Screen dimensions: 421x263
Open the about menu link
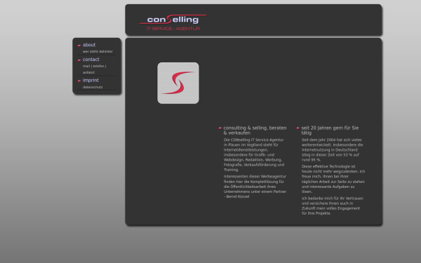(89, 45)
